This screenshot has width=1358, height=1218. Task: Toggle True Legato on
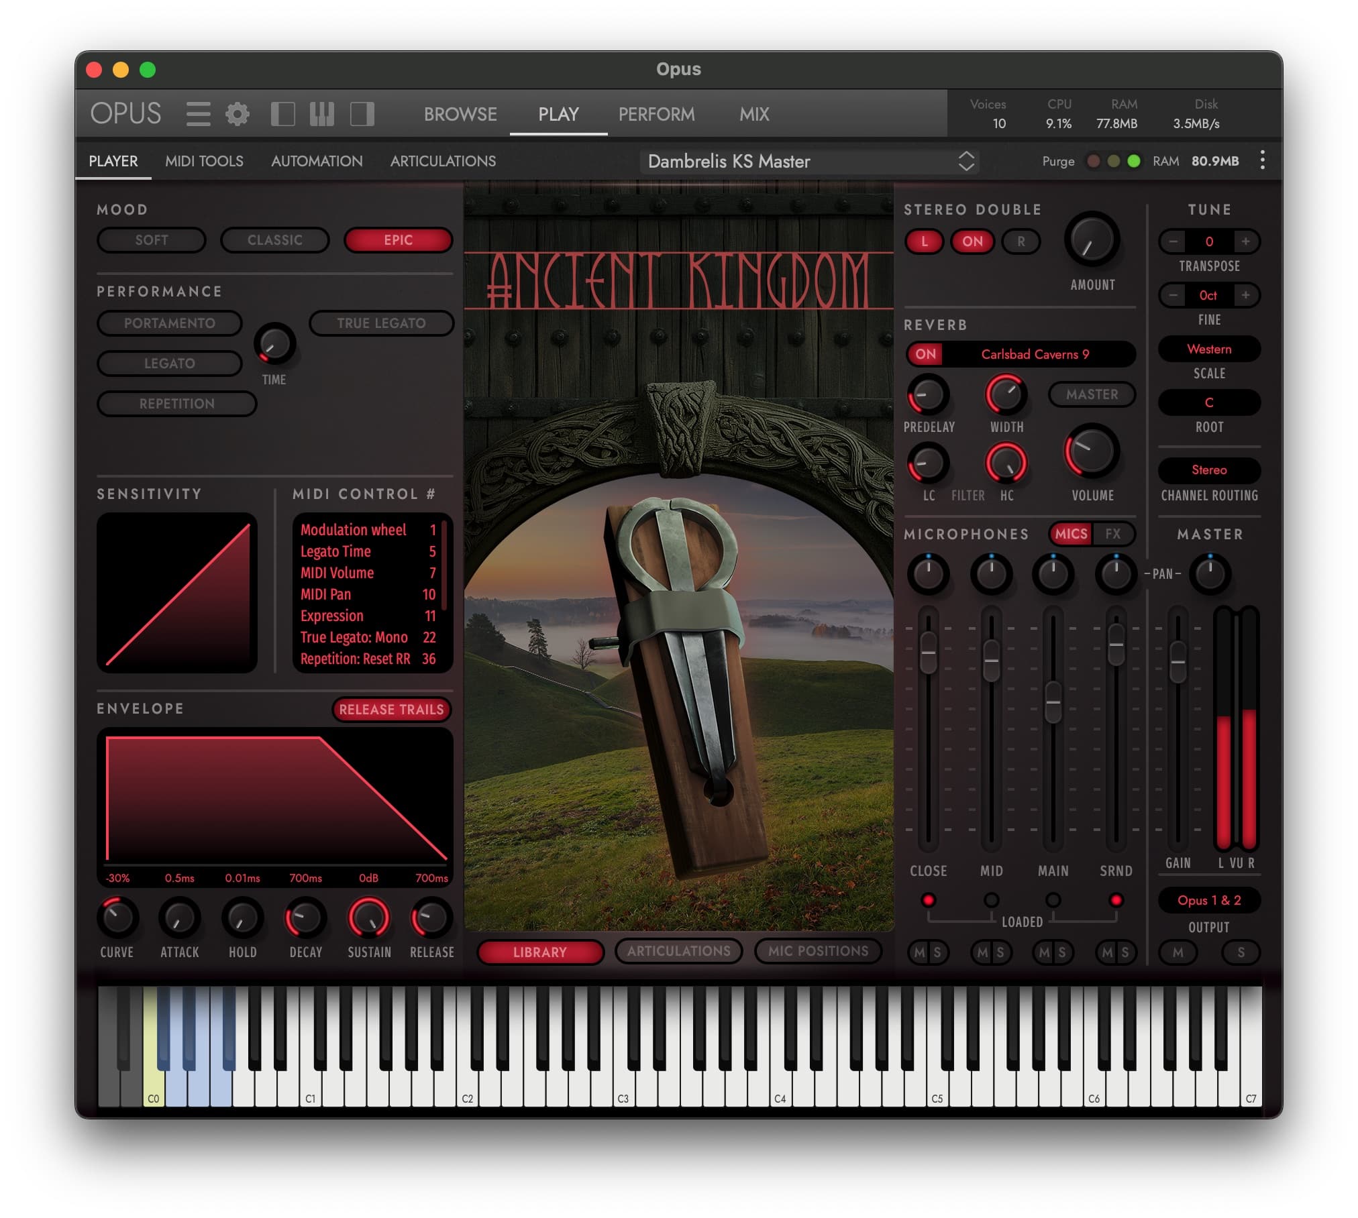click(381, 323)
